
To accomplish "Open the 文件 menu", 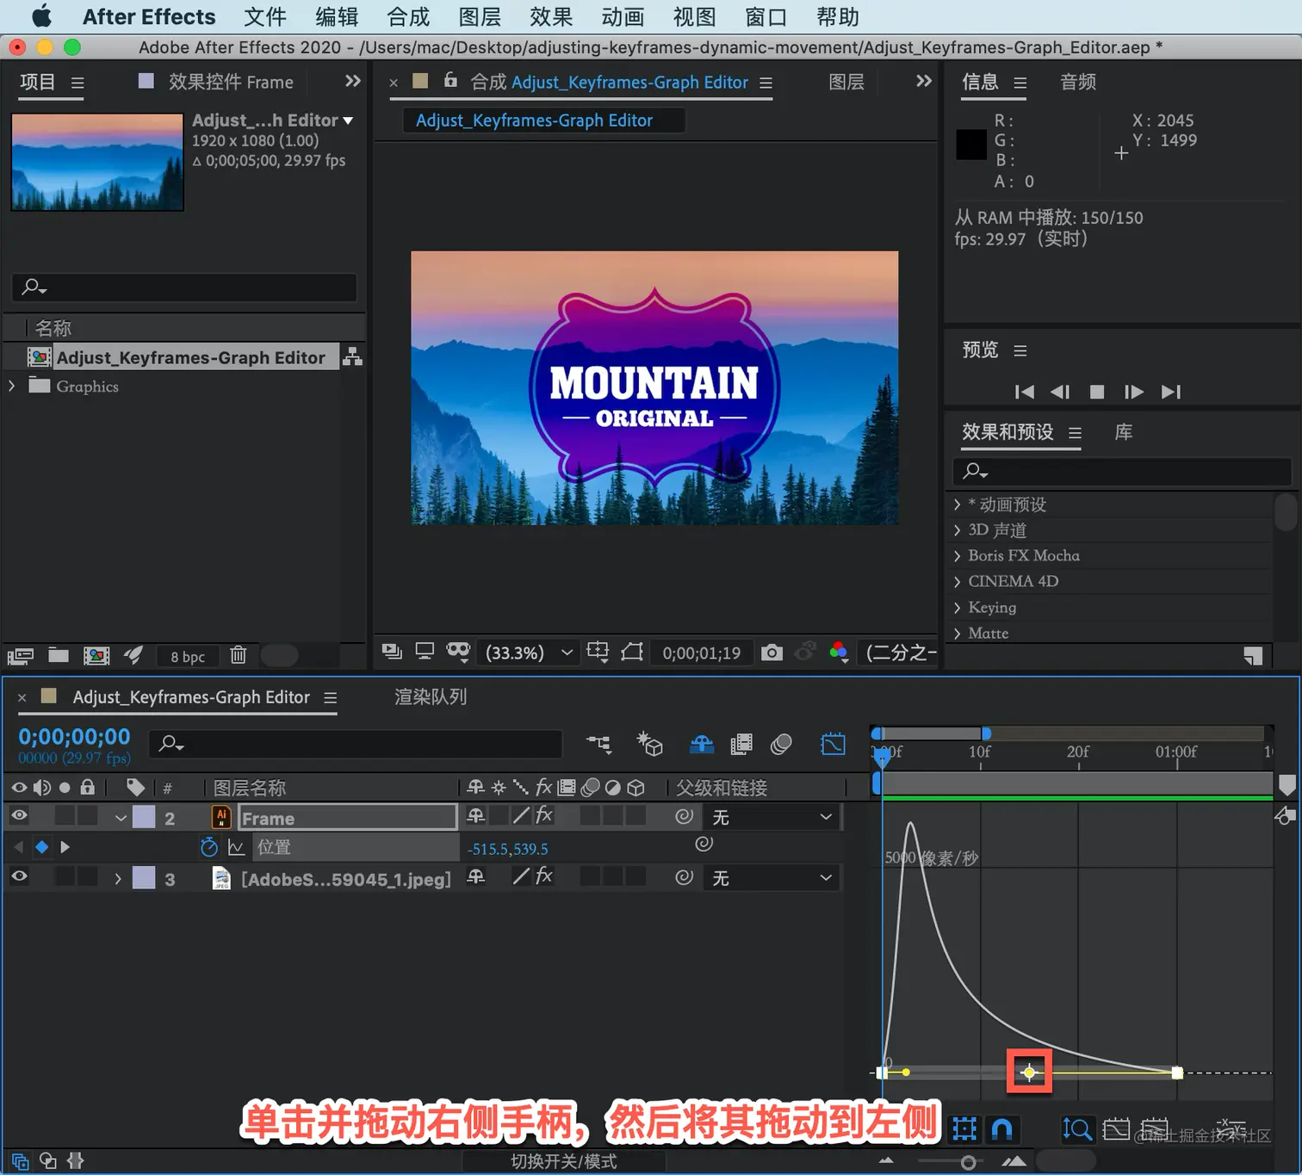I will coord(265,17).
